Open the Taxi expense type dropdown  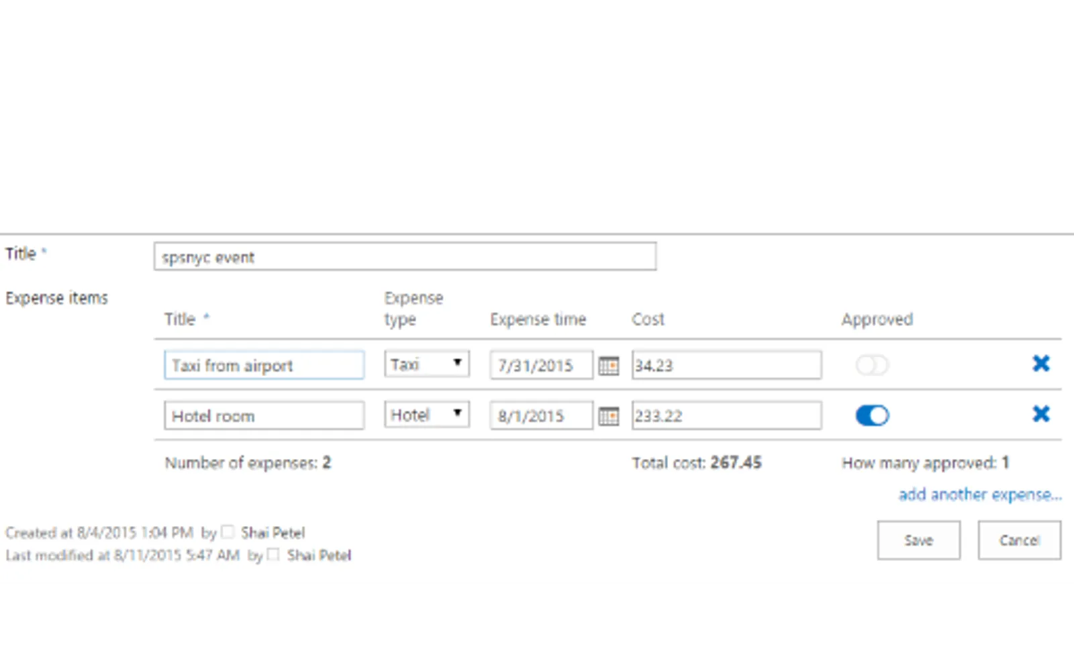(x=427, y=364)
